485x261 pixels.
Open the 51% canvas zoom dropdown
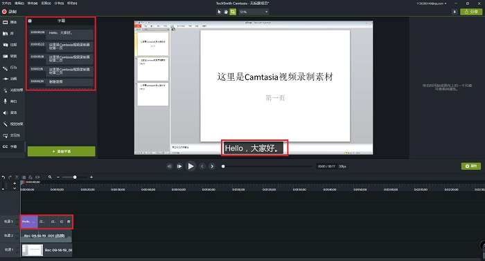click(254, 12)
